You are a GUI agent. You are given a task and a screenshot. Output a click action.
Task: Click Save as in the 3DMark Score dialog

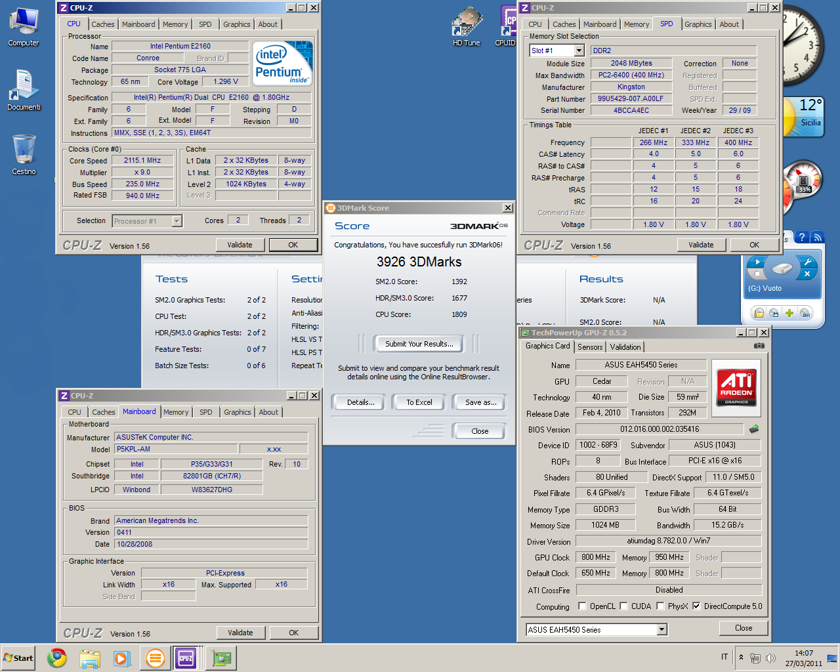pos(480,402)
